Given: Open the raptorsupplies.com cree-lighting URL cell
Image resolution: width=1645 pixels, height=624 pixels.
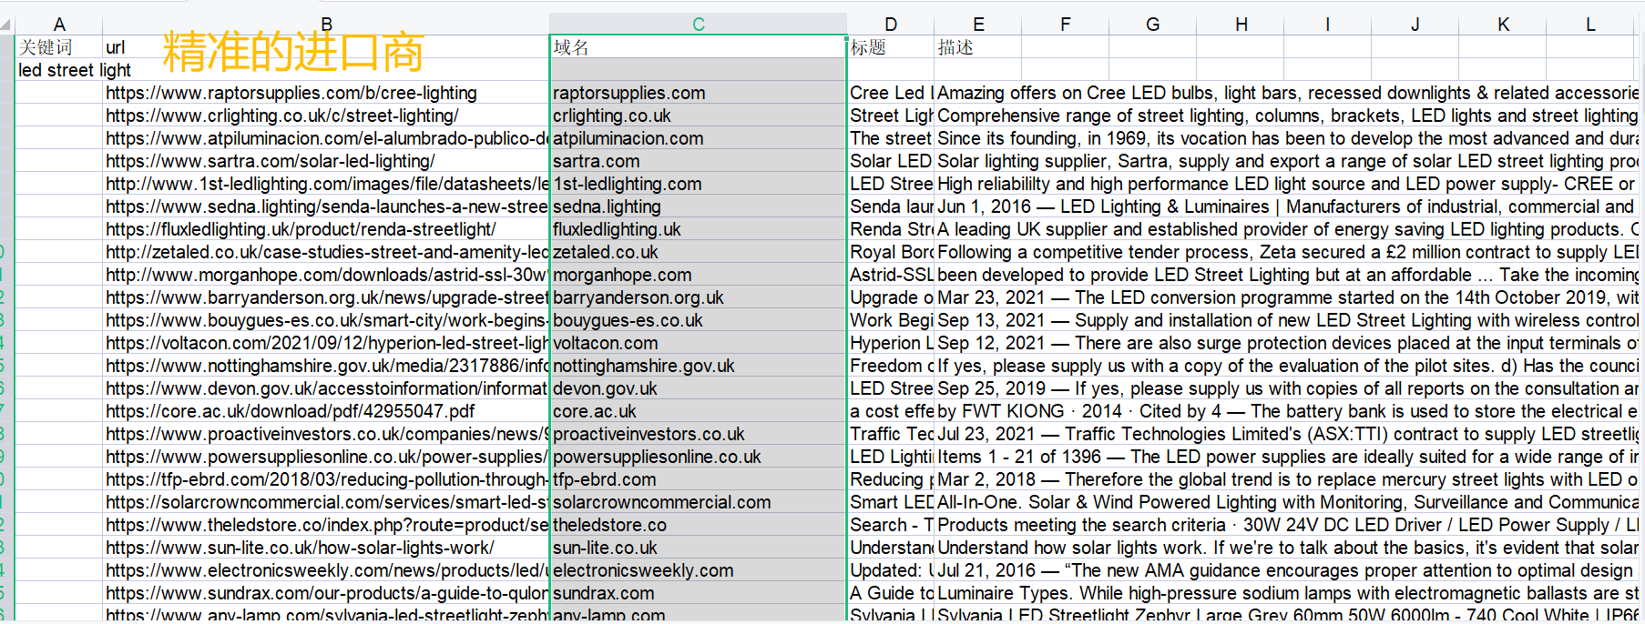Looking at the screenshot, I should (x=326, y=93).
